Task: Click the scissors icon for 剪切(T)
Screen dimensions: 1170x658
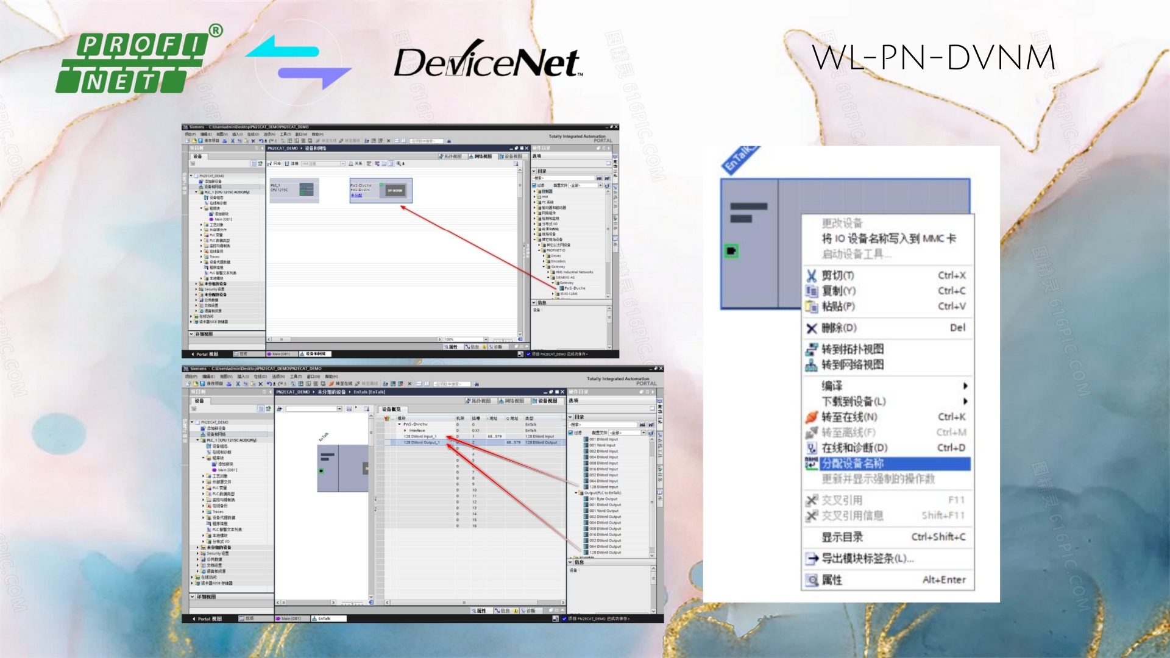Action: (x=811, y=275)
